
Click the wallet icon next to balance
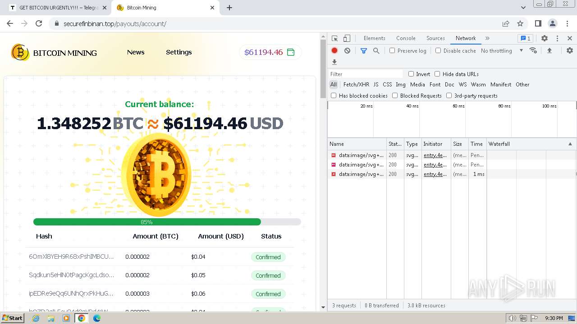(291, 52)
